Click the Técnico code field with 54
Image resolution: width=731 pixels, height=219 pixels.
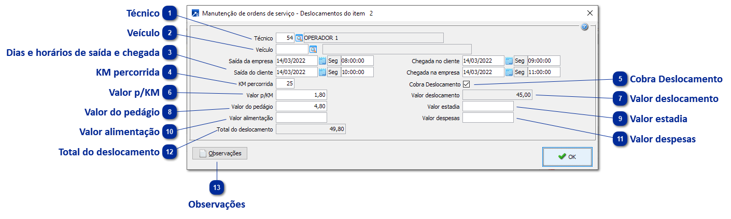[285, 38]
